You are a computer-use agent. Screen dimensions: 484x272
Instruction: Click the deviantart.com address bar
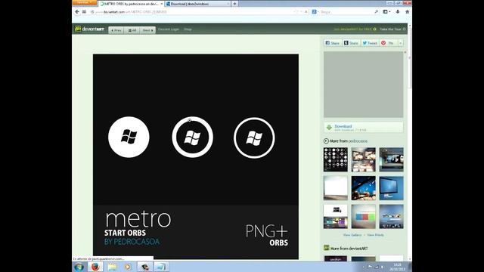point(197,12)
